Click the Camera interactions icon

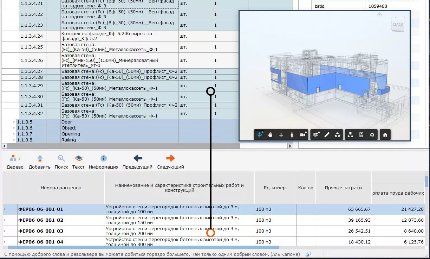click(x=302, y=135)
